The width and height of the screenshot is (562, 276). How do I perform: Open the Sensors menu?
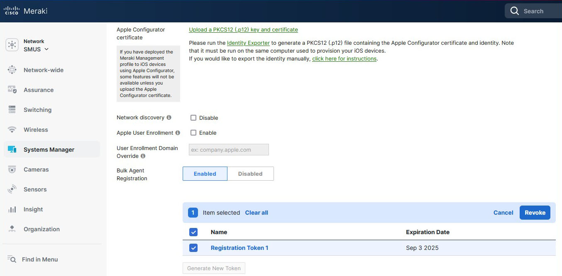click(x=35, y=189)
